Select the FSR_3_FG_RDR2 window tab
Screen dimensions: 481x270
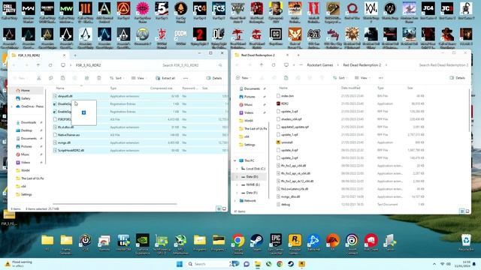38,55
